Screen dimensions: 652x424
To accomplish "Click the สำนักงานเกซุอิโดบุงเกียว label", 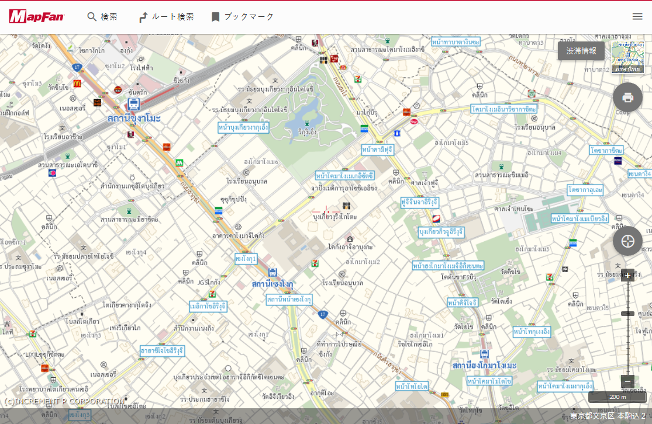I will pos(133,186).
